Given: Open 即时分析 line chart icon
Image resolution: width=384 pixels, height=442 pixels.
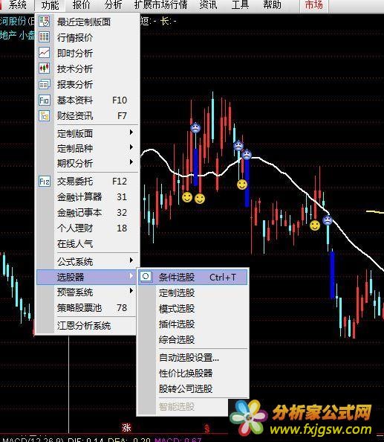Looking at the screenshot, I should (44, 53).
